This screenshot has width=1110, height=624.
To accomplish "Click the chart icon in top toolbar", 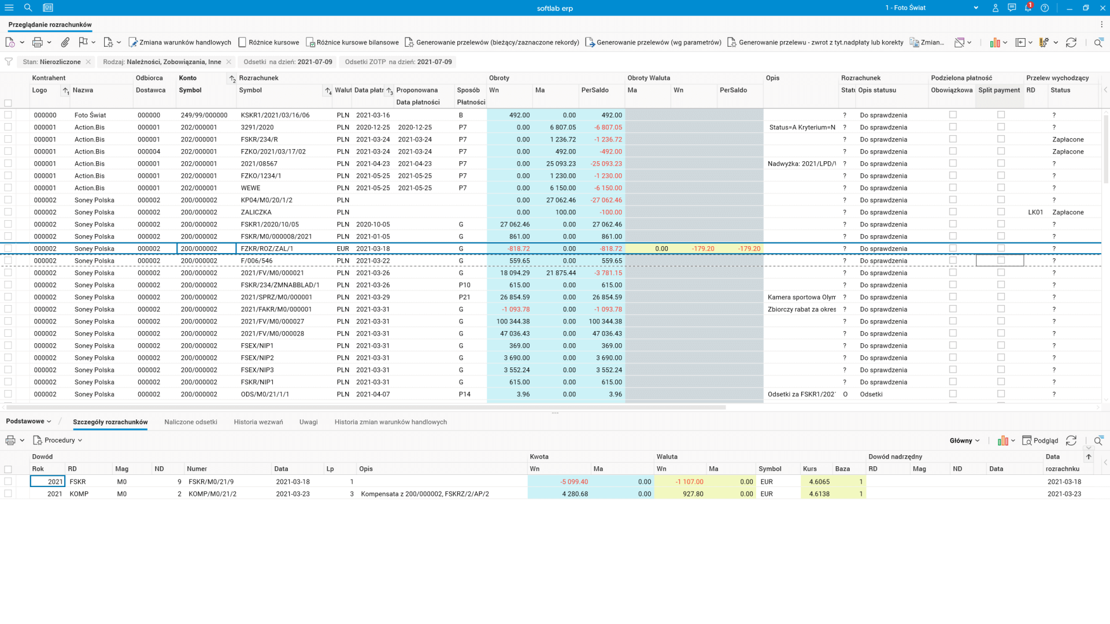I will 994,42.
